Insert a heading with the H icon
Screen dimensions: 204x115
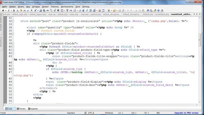(35, 11)
